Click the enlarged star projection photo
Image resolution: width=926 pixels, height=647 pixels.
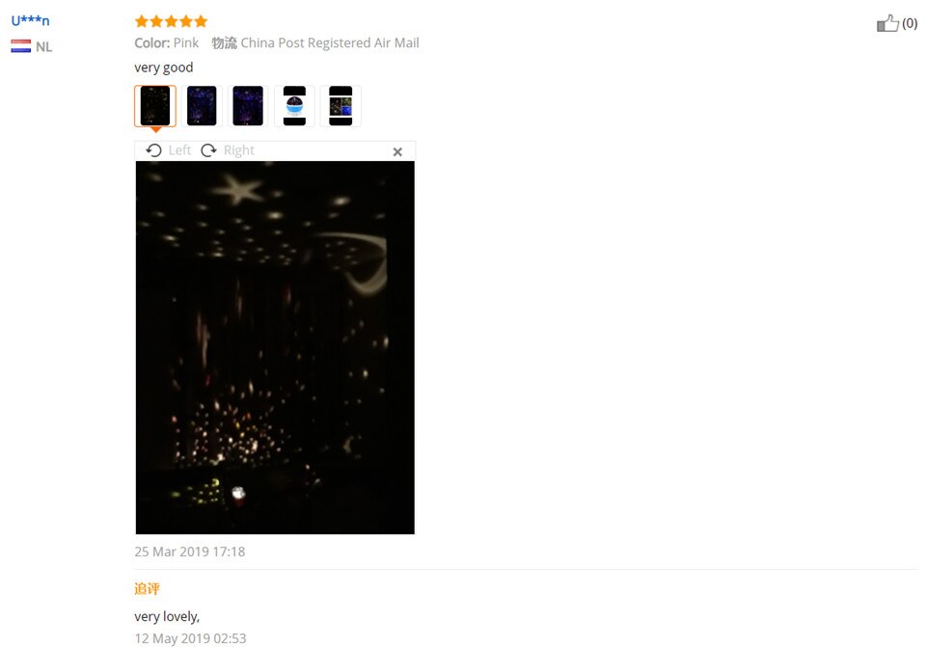point(275,348)
